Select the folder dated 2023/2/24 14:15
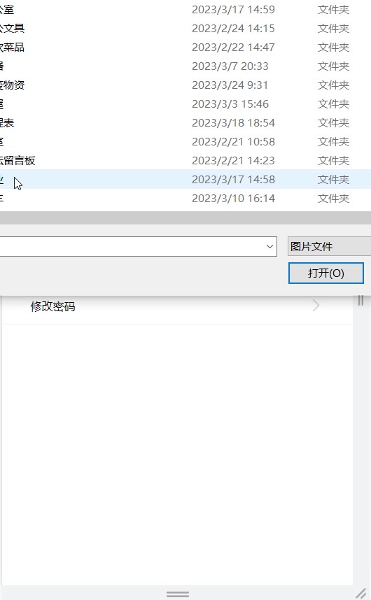Viewport: 371px width, 600px height. click(185, 28)
